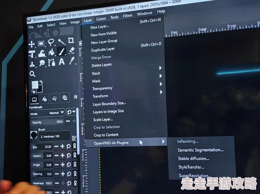This screenshot has height=194, width=260.
Task: Expand OpenVINO-AI-Plugins submenu arrow
Action: [x=163, y=142]
